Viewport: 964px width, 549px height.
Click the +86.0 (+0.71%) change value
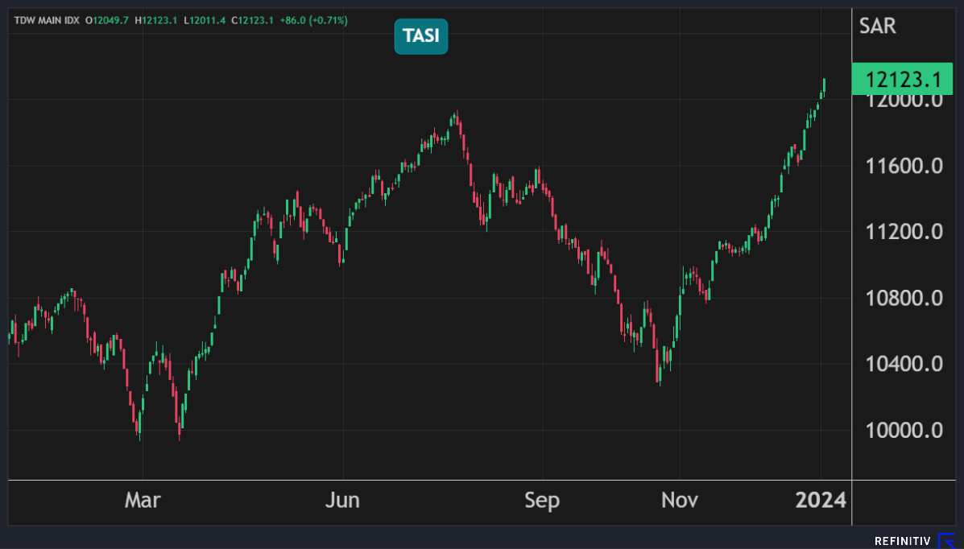(x=313, y=20)
